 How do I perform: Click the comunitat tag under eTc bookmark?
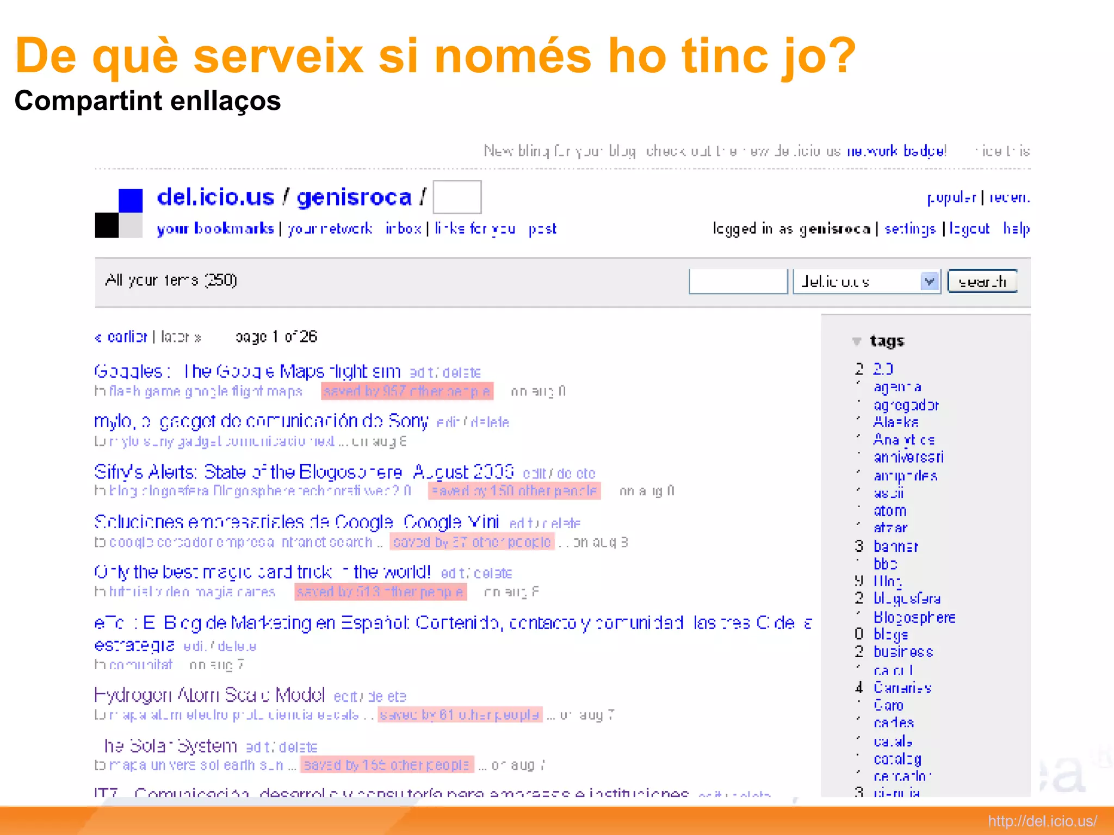[x=141, y=665]
